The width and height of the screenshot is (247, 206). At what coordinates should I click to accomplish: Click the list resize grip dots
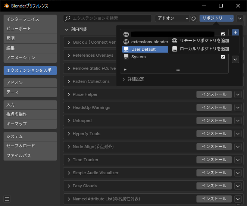tap(178, 70)
